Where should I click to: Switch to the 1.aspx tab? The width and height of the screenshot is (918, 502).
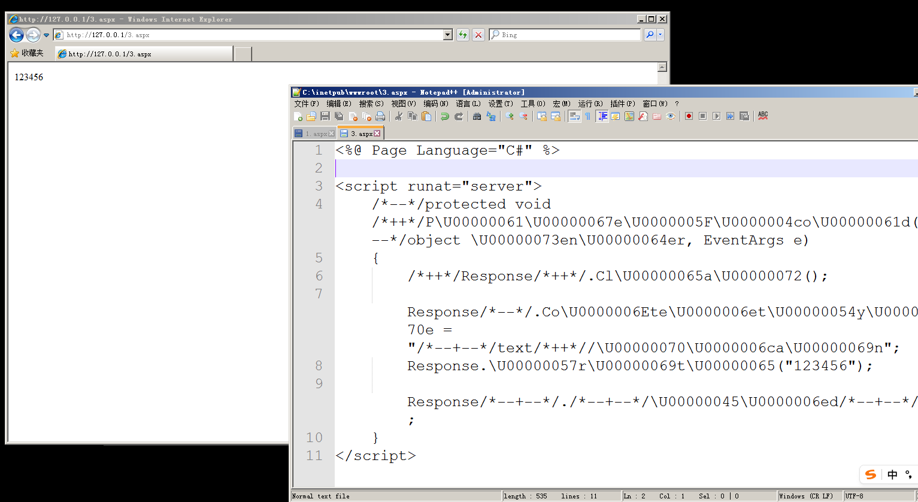click(x=315, y=134)
